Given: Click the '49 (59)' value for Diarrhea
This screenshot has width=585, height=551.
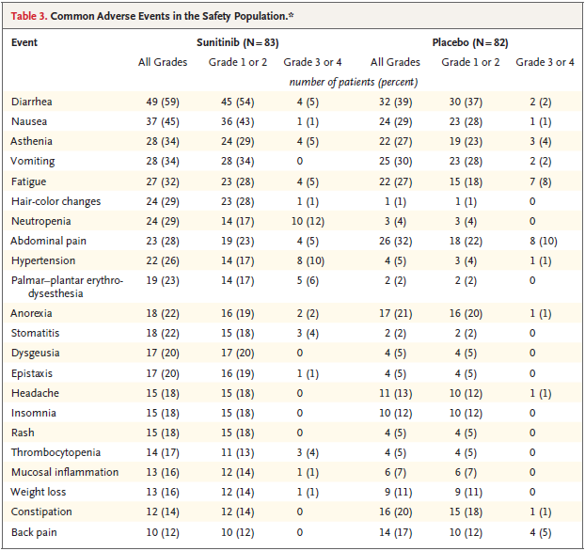Looking at the screenshot, I should pyautogui.click(x=163, y=102).
